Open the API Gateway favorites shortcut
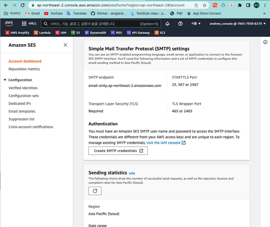Screen dimensions: 270x227 [138, 33]
